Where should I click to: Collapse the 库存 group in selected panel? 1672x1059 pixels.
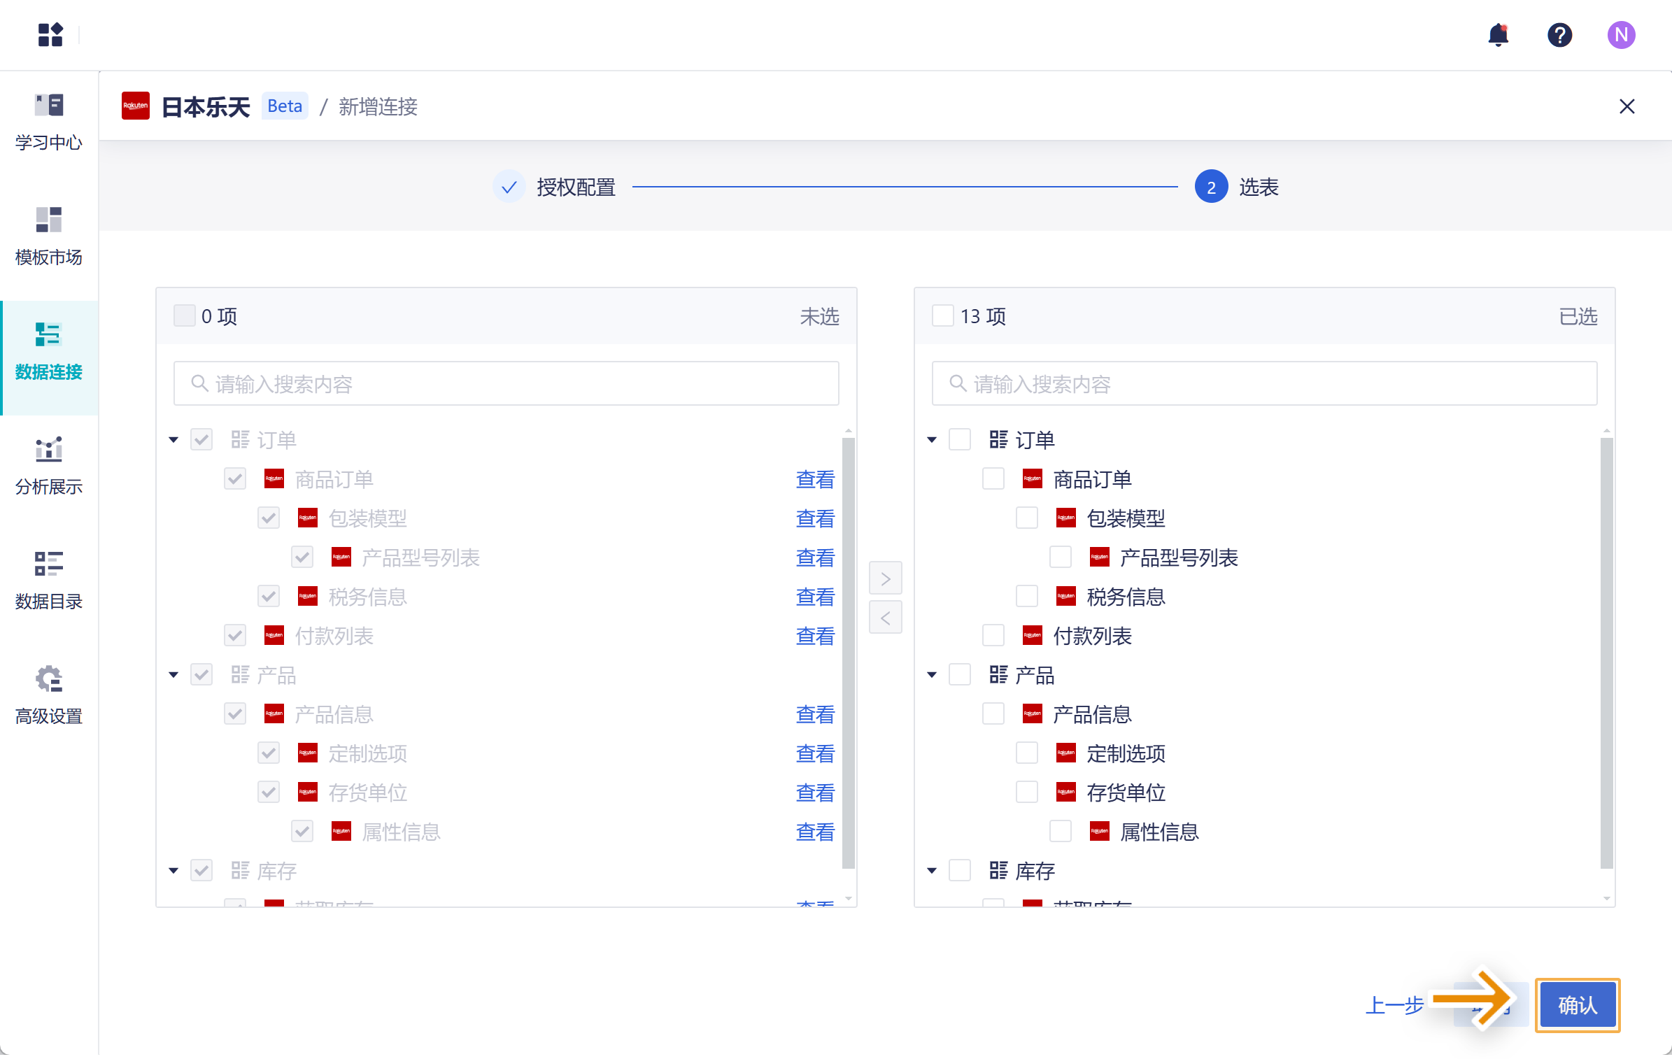point(932,871)
